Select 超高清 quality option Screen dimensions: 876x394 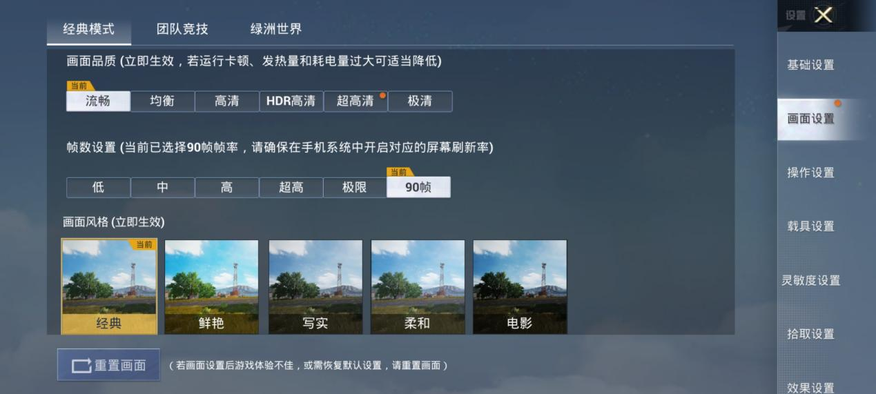click(356, 101)
